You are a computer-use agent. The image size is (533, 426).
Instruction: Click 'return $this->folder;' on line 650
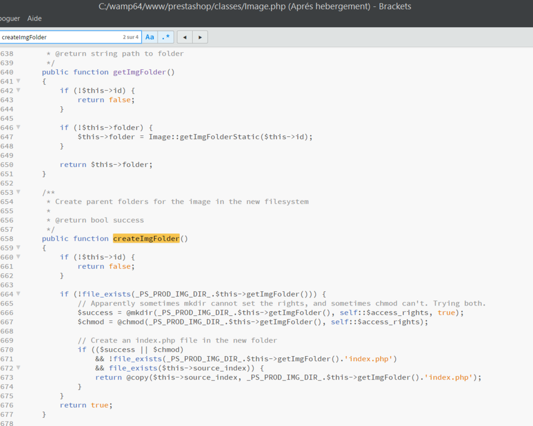point(106,165)
